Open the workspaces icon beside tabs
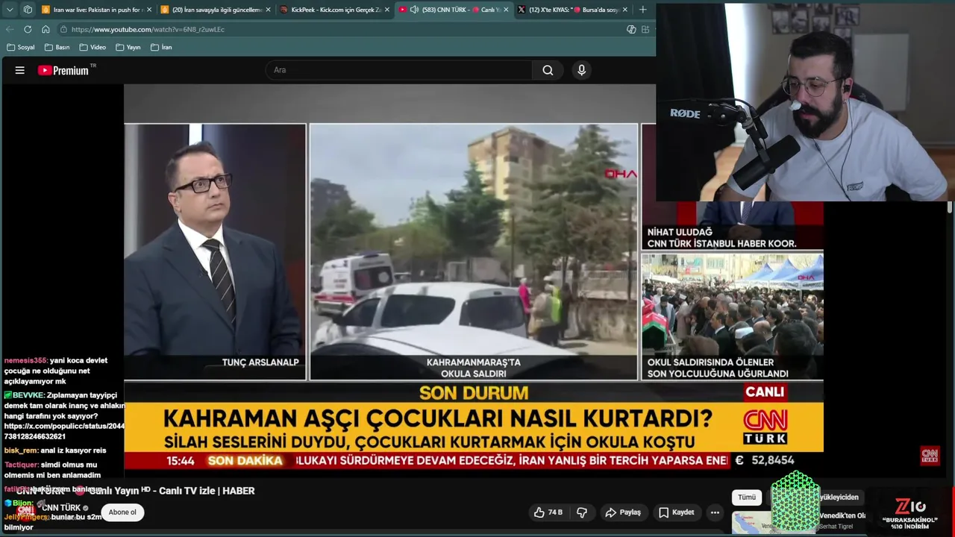 (28, 10)
